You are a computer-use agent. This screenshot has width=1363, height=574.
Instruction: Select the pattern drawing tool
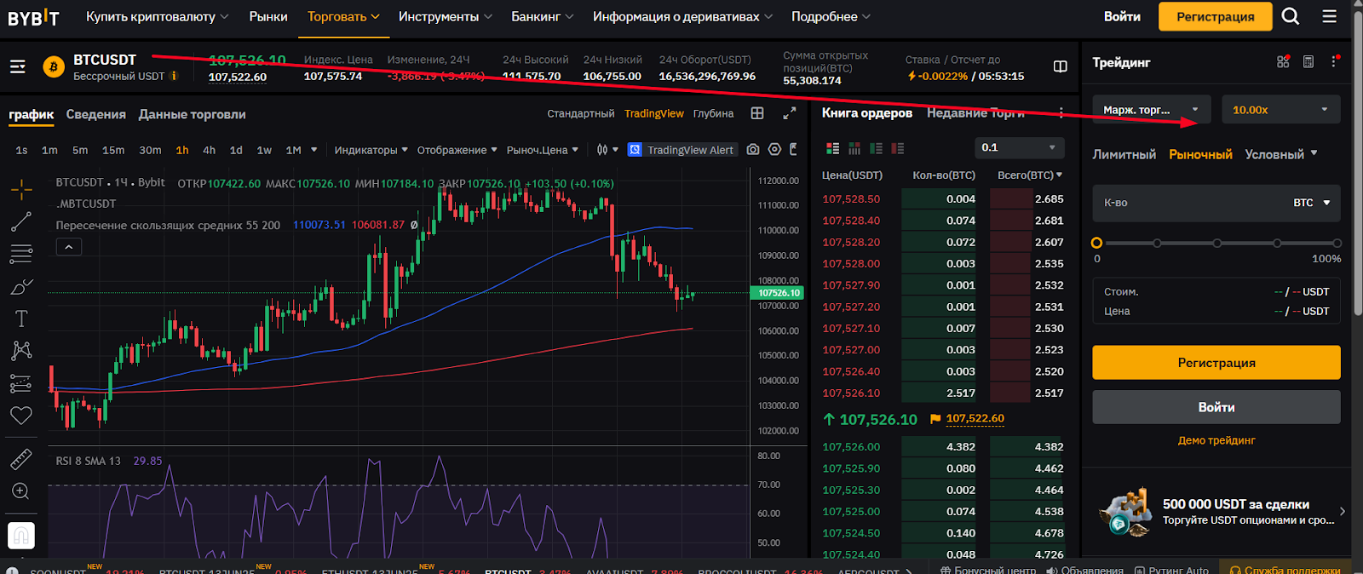tap(21, 350)
